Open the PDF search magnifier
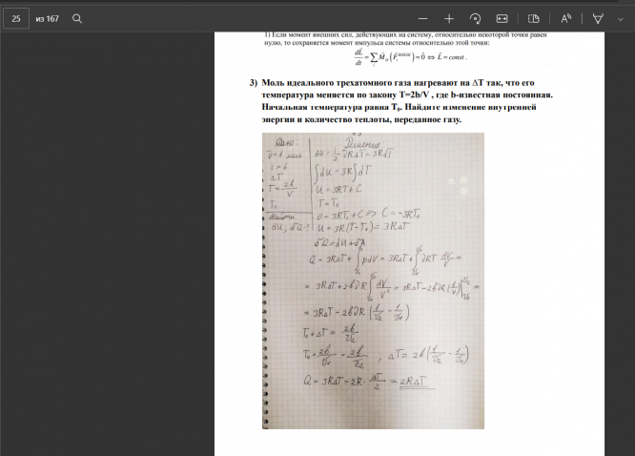The image size is (635, 456). 77,19
